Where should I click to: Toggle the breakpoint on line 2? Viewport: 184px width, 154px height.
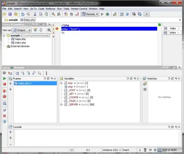point(57,29)
